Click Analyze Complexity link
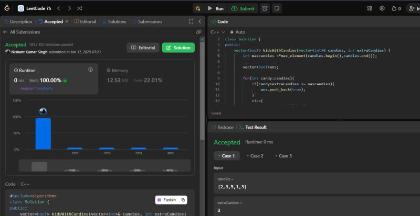Image resolution: width=420 pixels, height=216 pixels. (36, 88)
